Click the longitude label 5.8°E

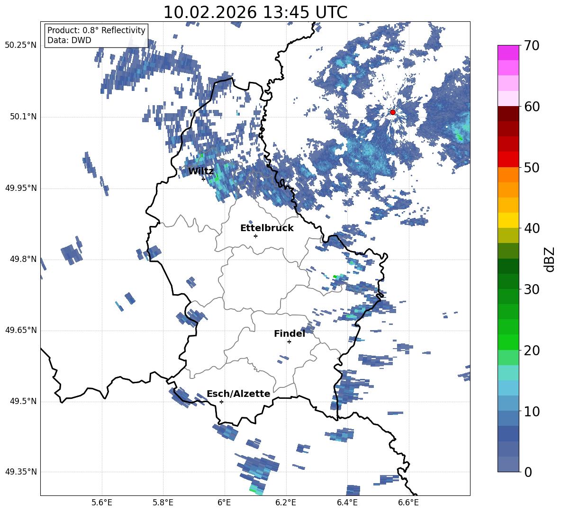[163, 503]
